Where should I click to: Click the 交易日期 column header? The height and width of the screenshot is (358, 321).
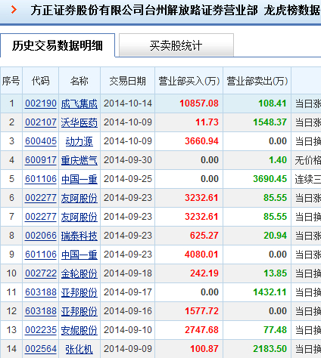click(x=128, y=81)
